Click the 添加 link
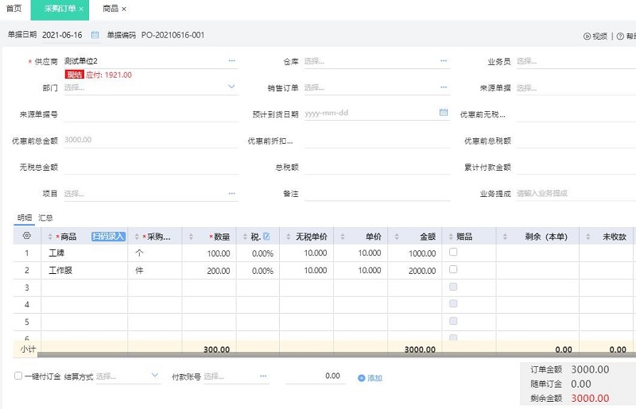 [370, 378]
